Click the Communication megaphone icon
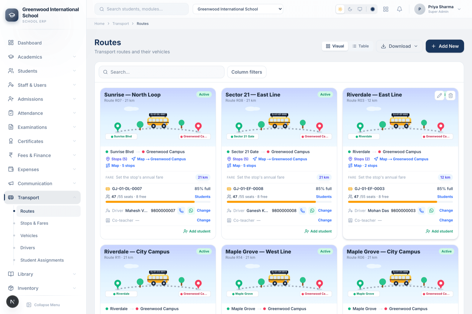The image size is (472, 314). (11, 183)
